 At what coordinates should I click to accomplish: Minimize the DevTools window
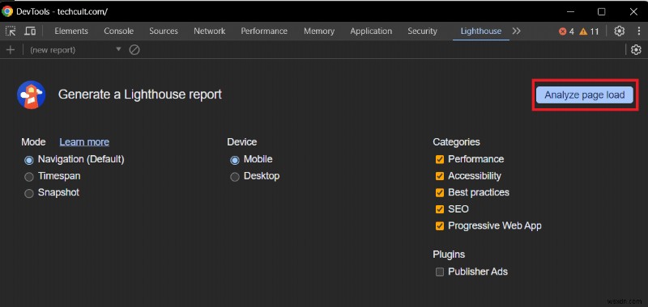570,11
